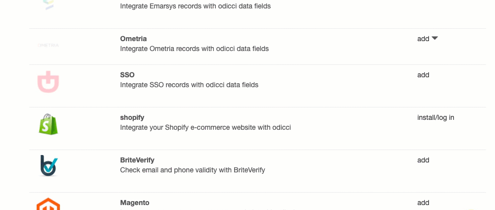Open the shopify integration heading

click(132, 117)
